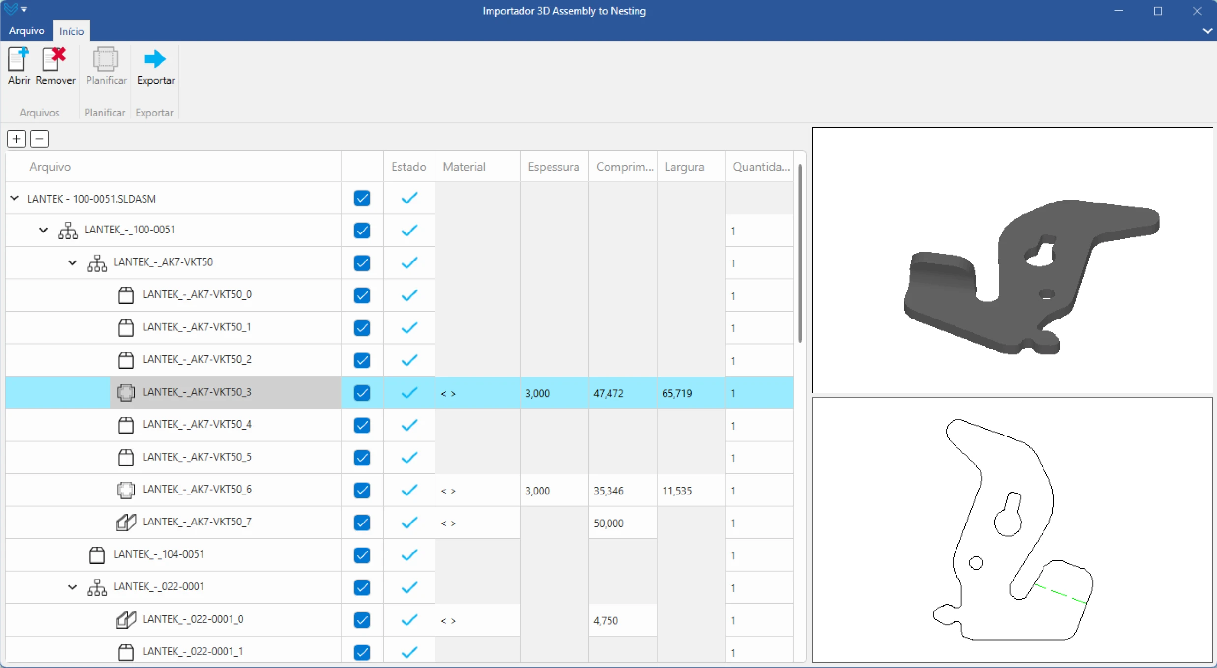Click the Exportar arrow icon
The width and height of the screenshot is (1217, 668).
(x=155, y=59)
